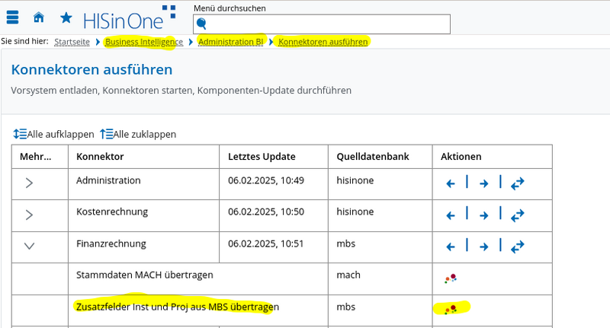Click right arrow action for Administration
Screen dimensions: 610x328
pyautogui.click(x=483, y=183)
